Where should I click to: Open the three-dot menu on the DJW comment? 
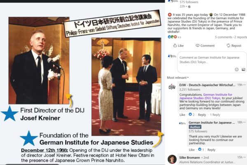click(x=245, y=85)
